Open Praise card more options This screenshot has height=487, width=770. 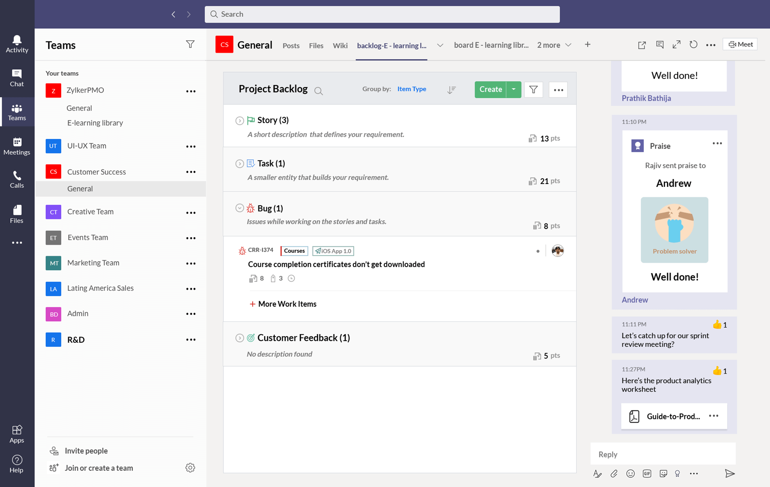717,143
